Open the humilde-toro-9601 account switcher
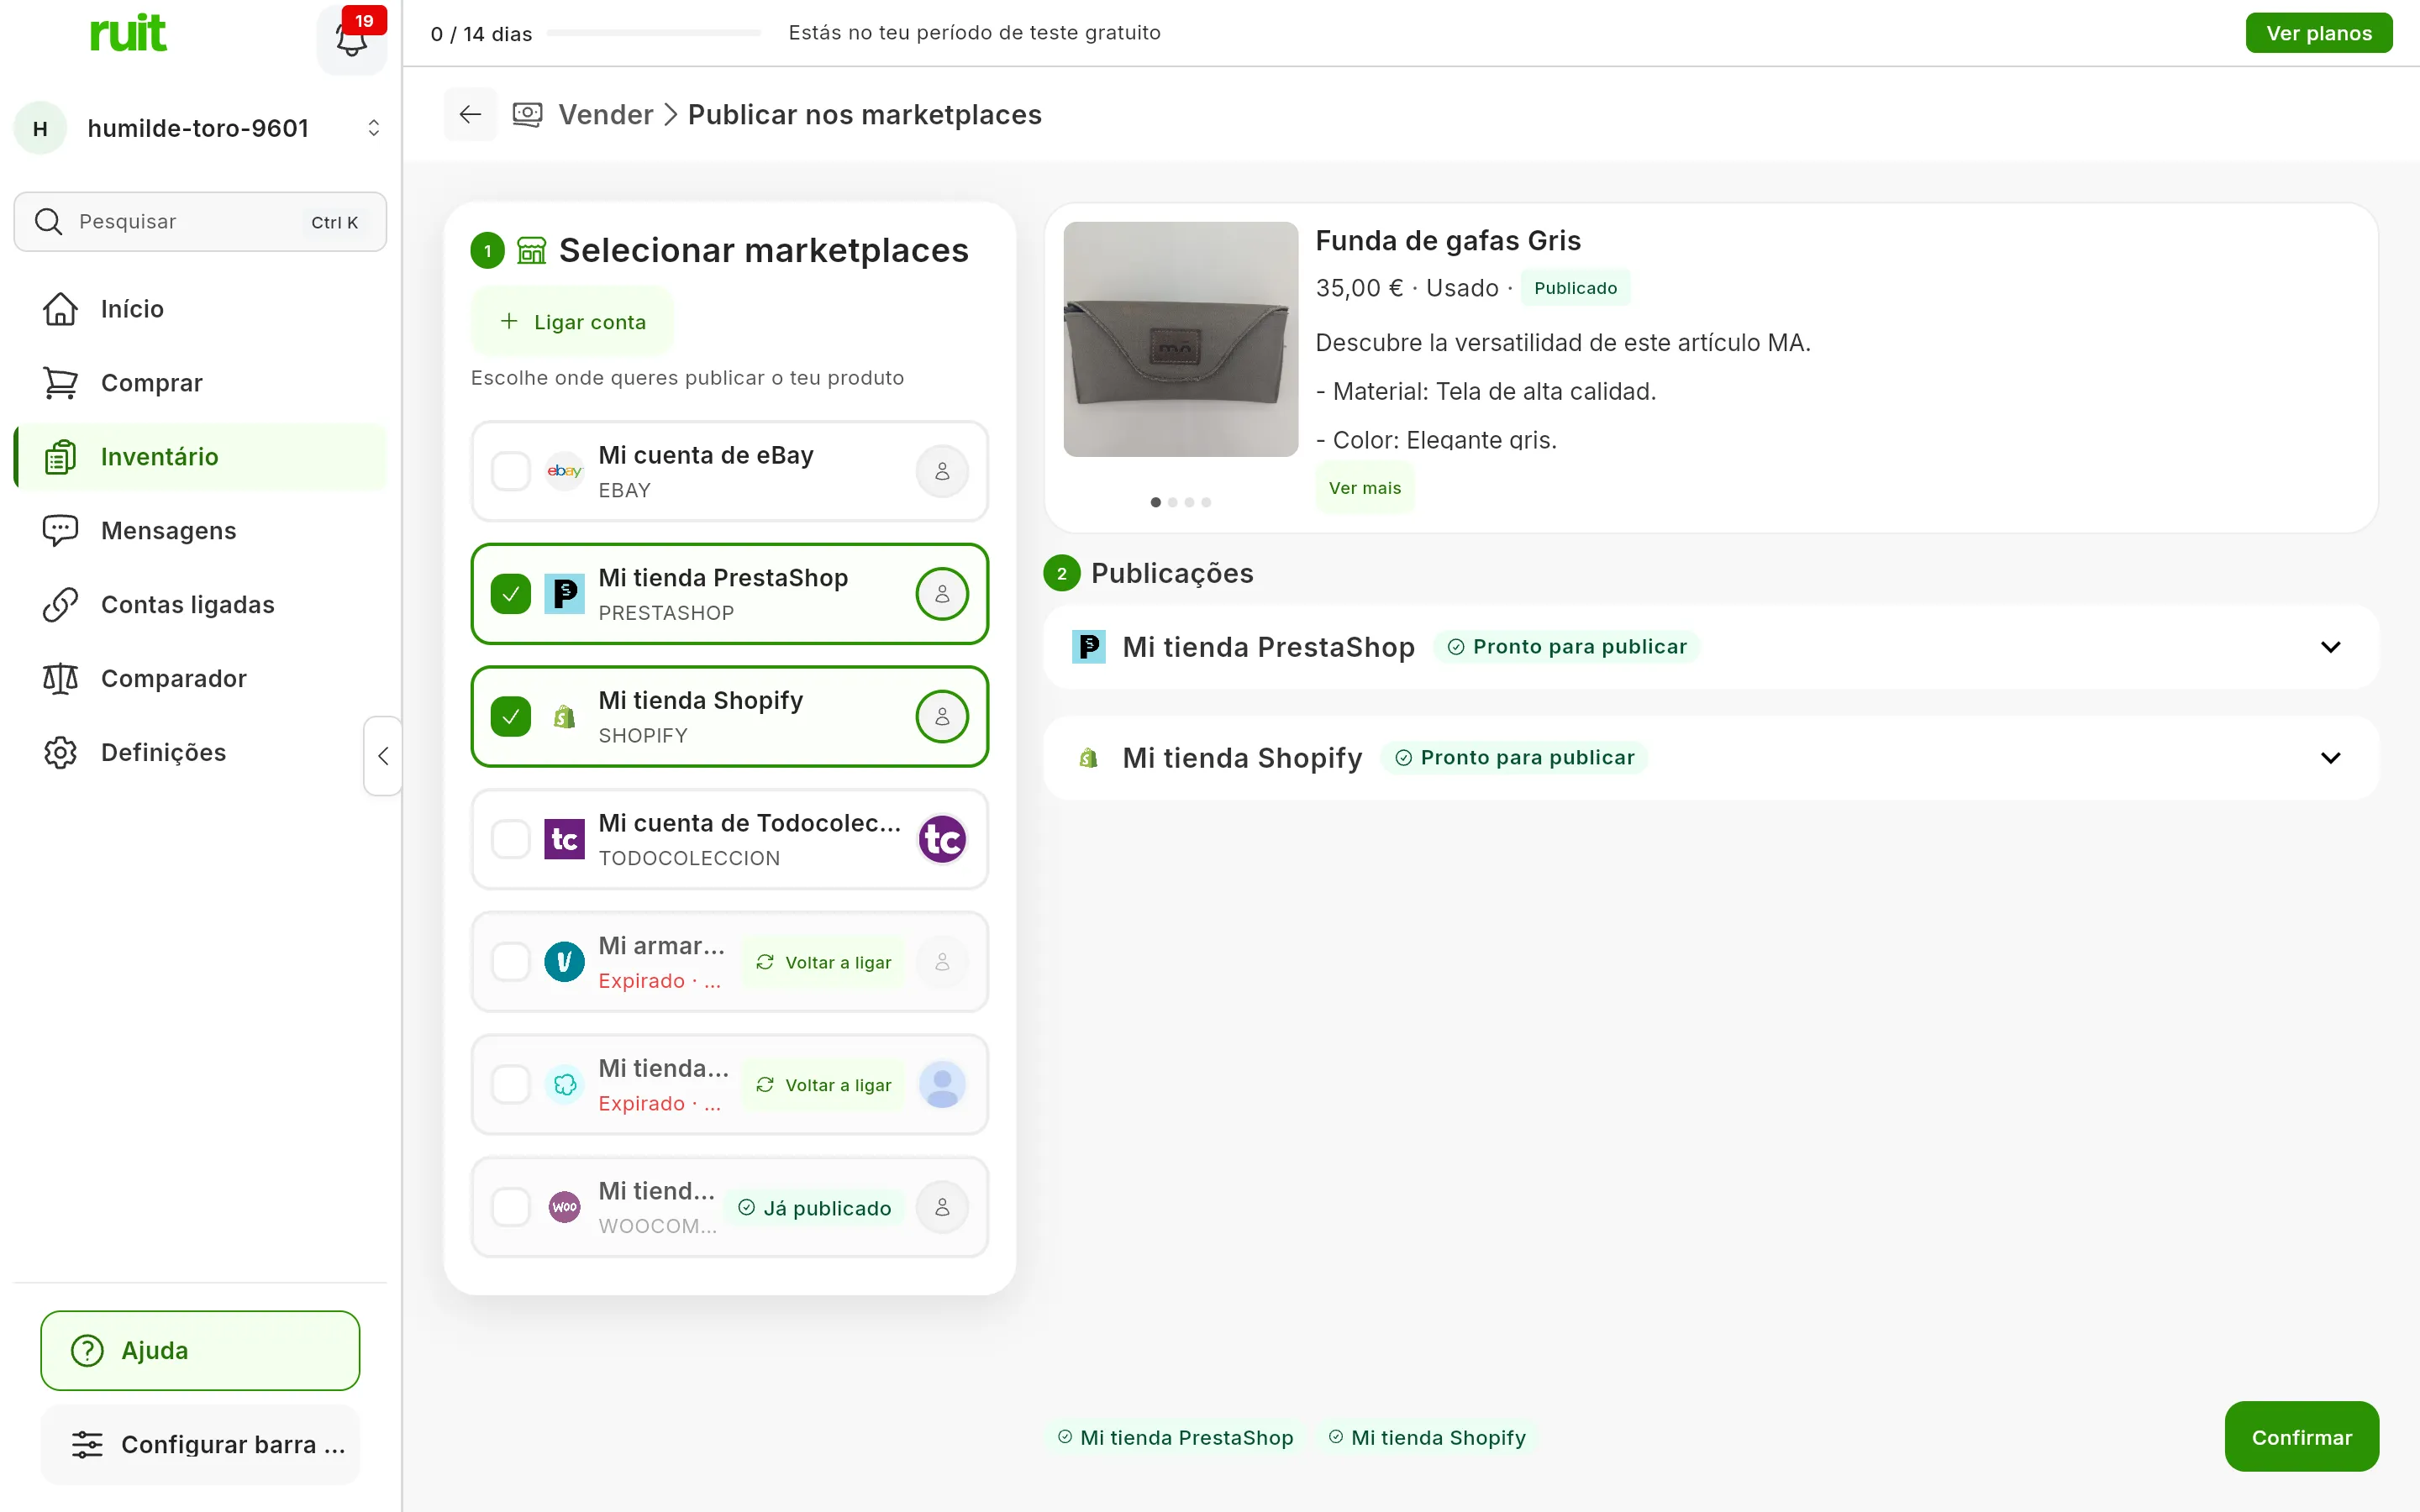 200,128
